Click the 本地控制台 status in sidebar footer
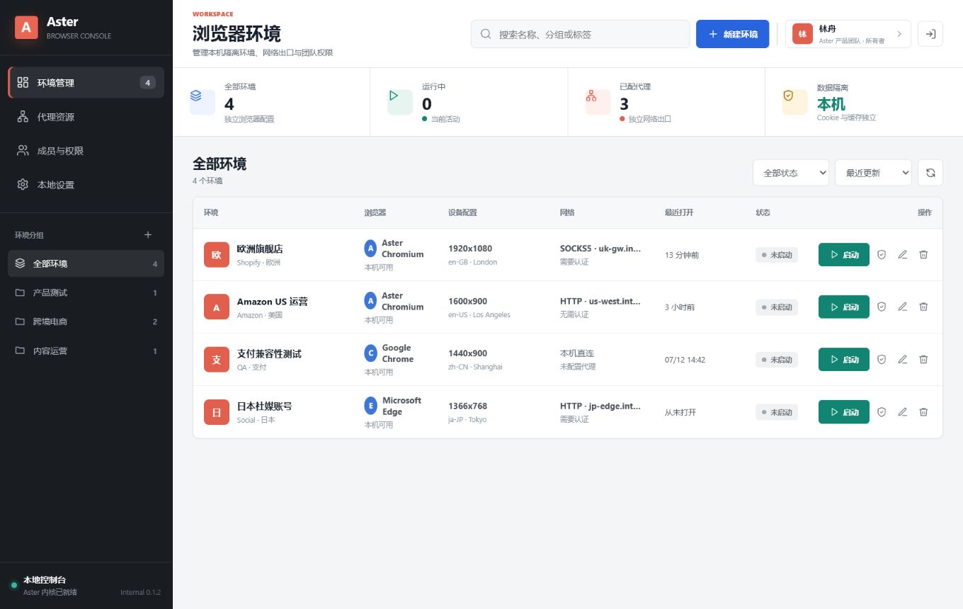963x609 pixels. point(45,579)
